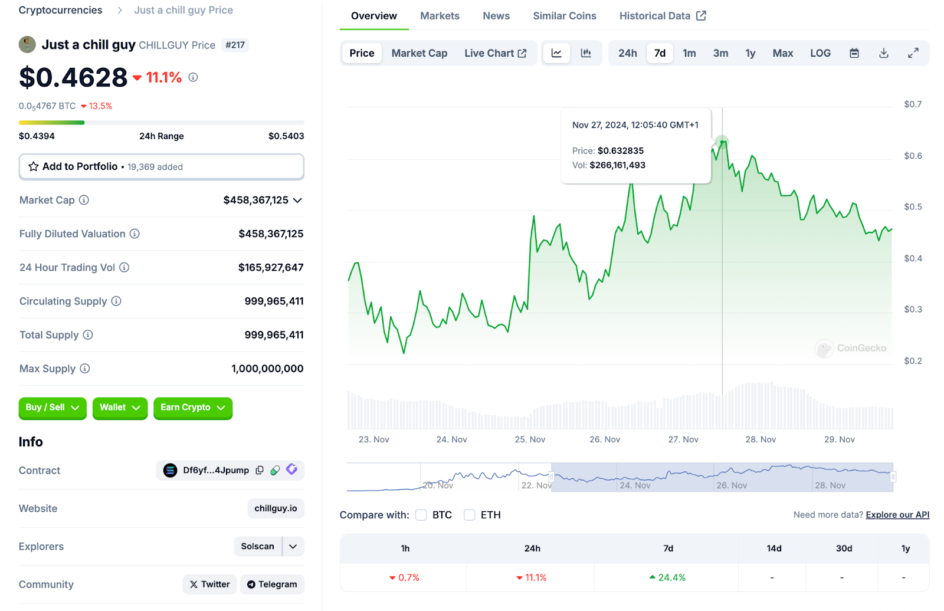The width and height of the screenshot is (944, 611).
Task: Copy the contract address
Action: point(260,470)
